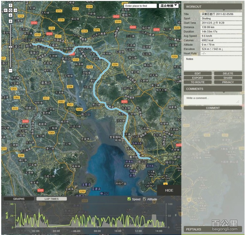
Task: Pan the map left with the arrow
Action: tap(6, 10)
